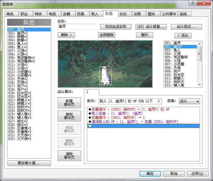This screenshot has height=181, width=213.
Task: Click 复制事件页 button
Action: point(69,116)
